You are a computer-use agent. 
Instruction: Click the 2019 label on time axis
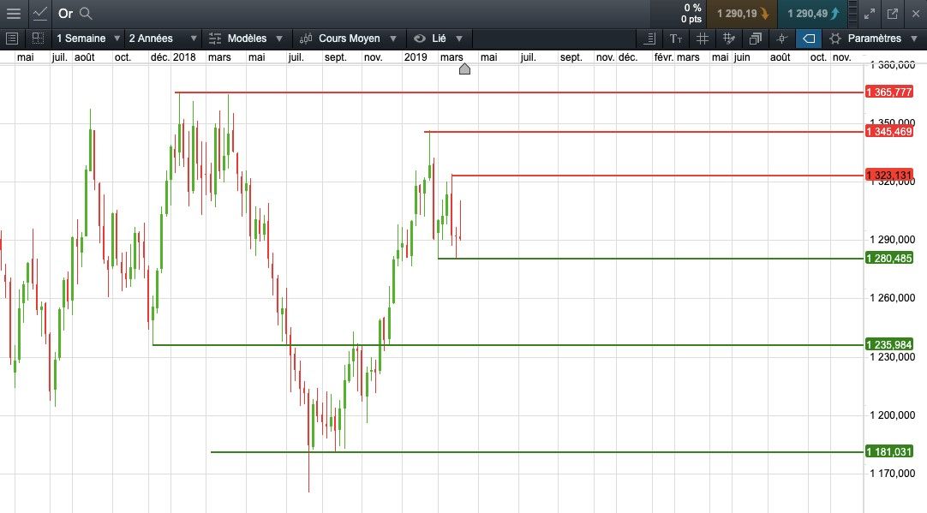(416, 57)
